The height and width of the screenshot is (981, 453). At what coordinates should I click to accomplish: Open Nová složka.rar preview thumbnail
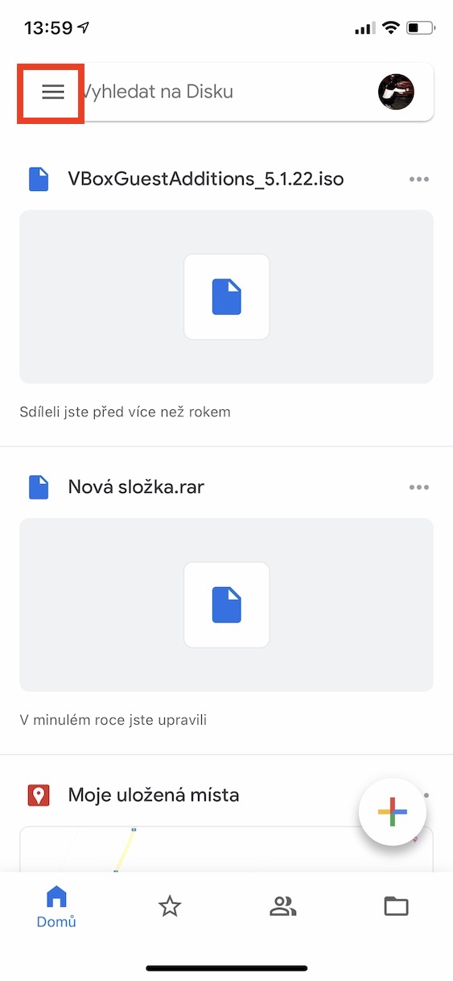click(226, 605)
